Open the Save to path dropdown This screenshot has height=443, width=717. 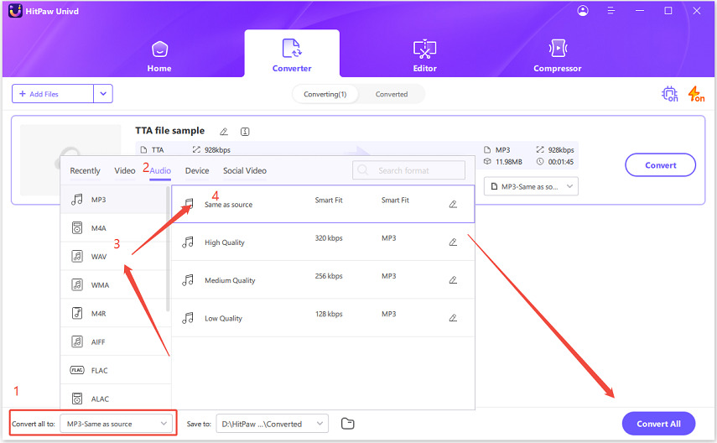272,424
